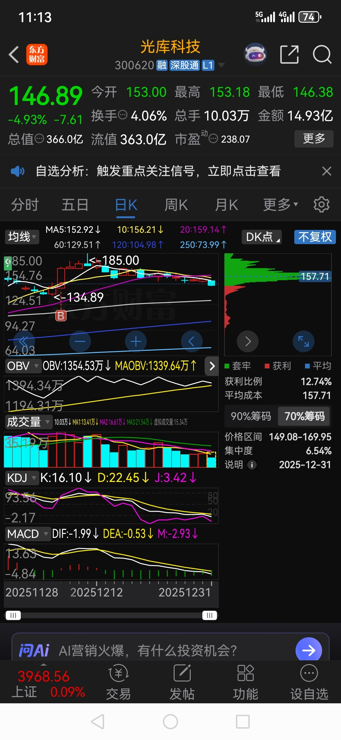This screenshot has width=341, height=740.
Task: Tap the turnover rate info icon
Action: (123, 115)
